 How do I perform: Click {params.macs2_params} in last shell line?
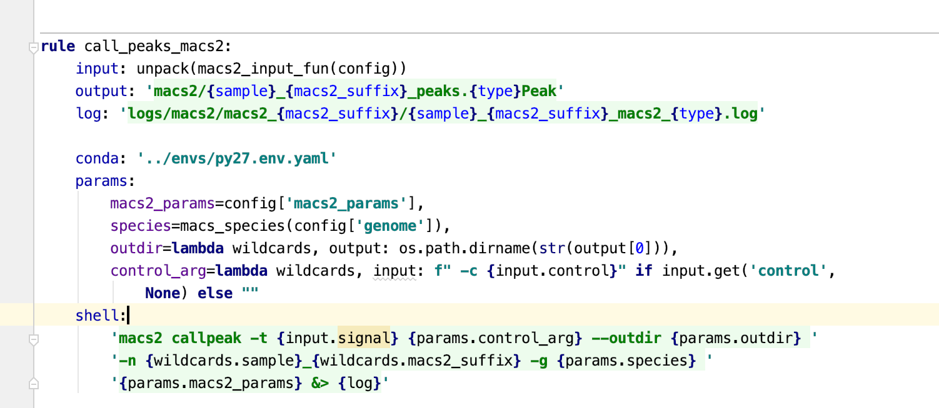click(211, 382)
